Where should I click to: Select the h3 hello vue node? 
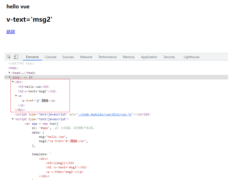[34, 87]
